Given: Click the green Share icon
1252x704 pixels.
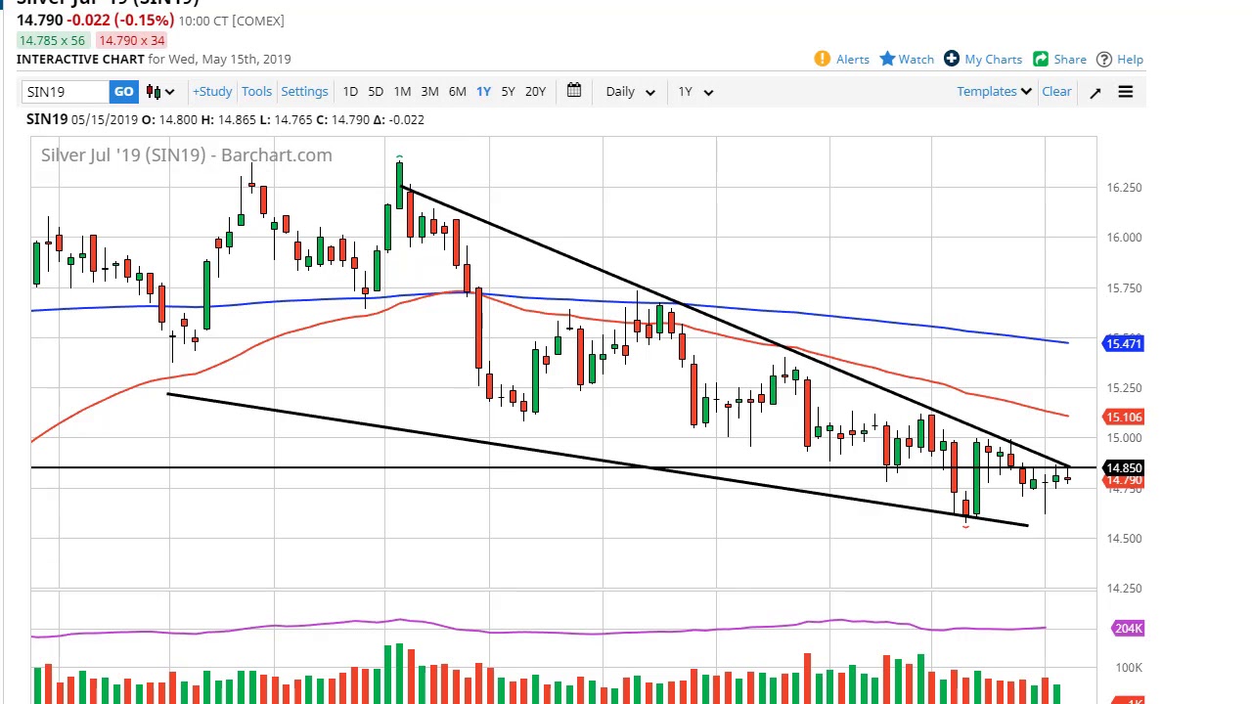Looking at the screenshot, I should 1041,59.
